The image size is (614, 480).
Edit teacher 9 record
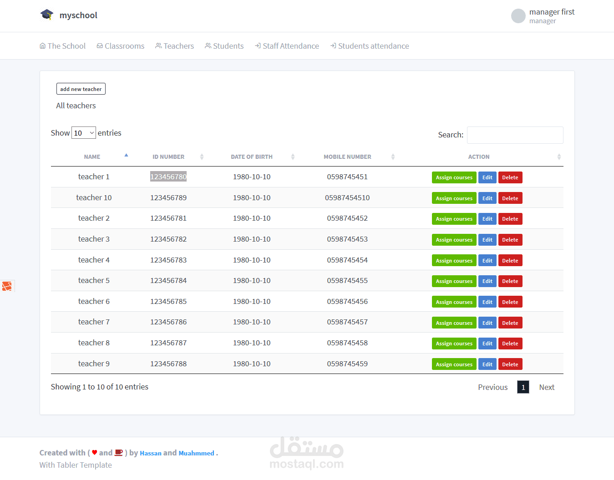487,364
